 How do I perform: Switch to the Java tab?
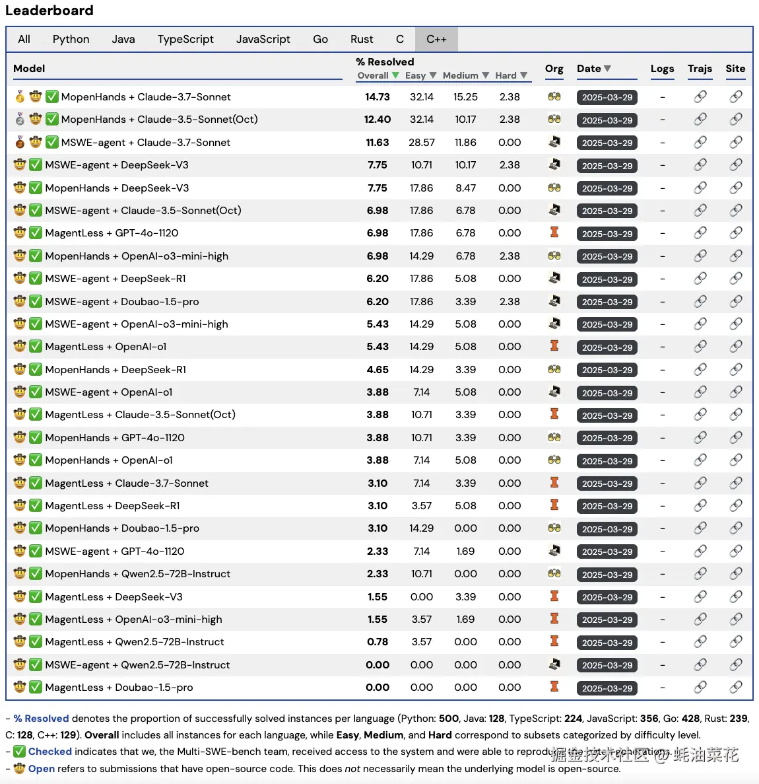click(123, 39)
